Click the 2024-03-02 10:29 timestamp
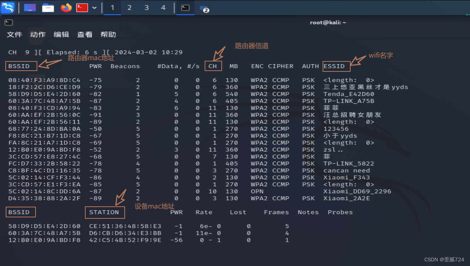 pyautogui.click(x=148, y=52)
